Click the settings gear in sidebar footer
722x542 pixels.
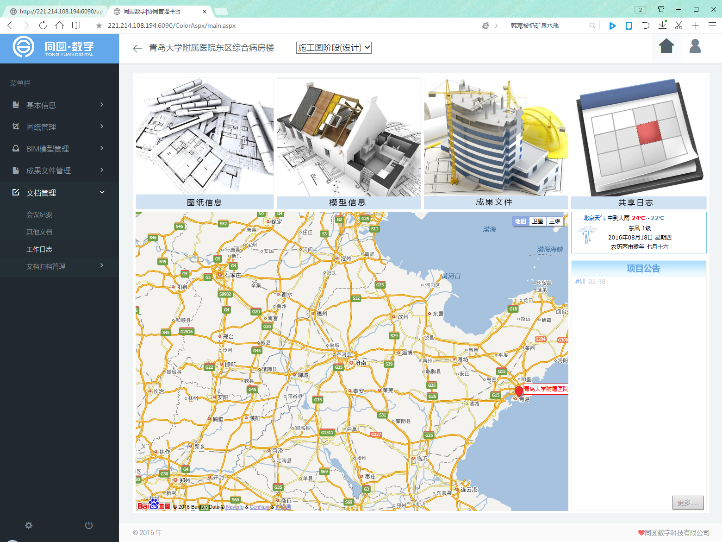[29, 525]
